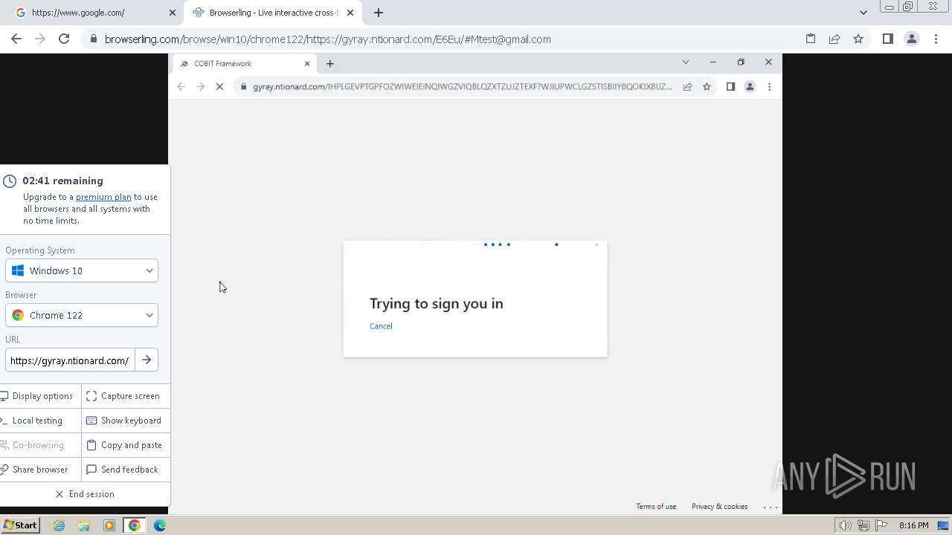Open outer browser profile icon
Screen dimensions: 952x535
tap(912, 39)
